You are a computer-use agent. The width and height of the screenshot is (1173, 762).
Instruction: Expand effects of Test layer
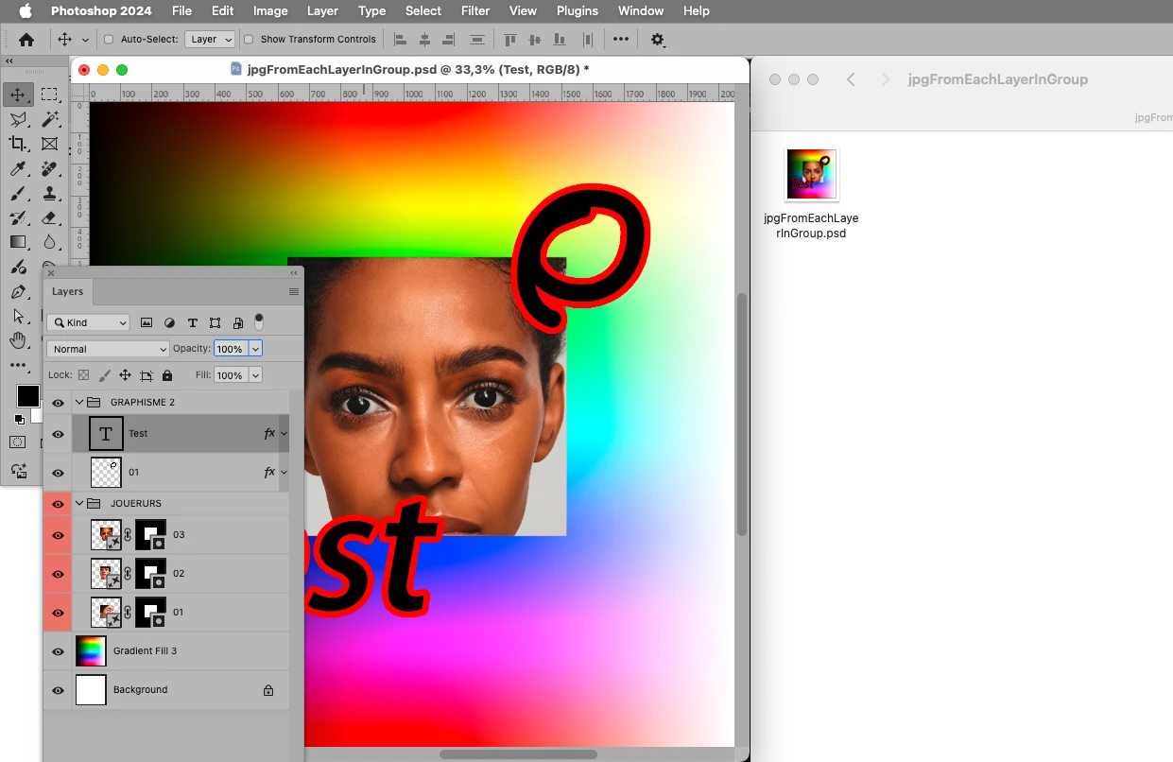[x=284, y=434]
